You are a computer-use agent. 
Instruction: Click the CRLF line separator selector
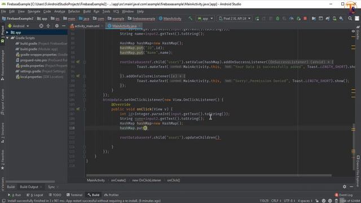[276, 201]
